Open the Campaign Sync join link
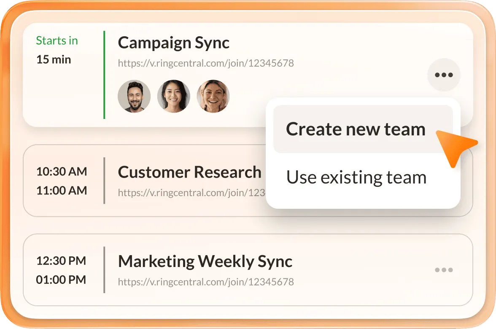This screenshot has height=329, width=496. 205,63
